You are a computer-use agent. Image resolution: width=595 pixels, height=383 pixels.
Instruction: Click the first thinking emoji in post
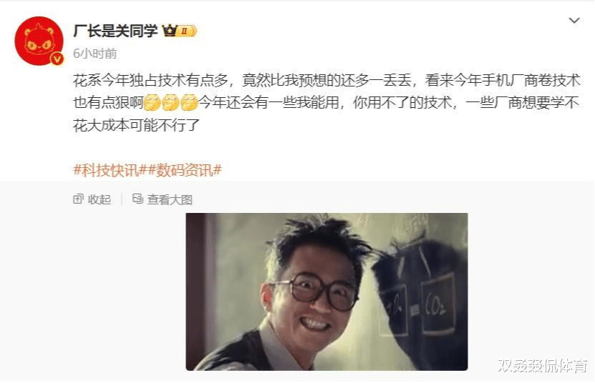[x=153, y=103]
